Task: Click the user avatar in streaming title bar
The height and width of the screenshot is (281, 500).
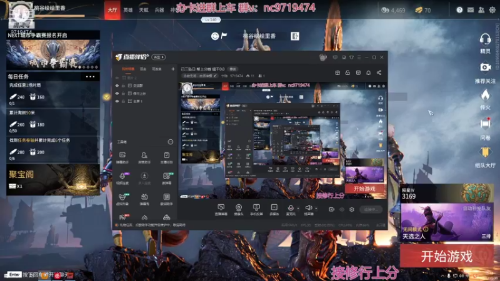Action: [x=322, y=57]
